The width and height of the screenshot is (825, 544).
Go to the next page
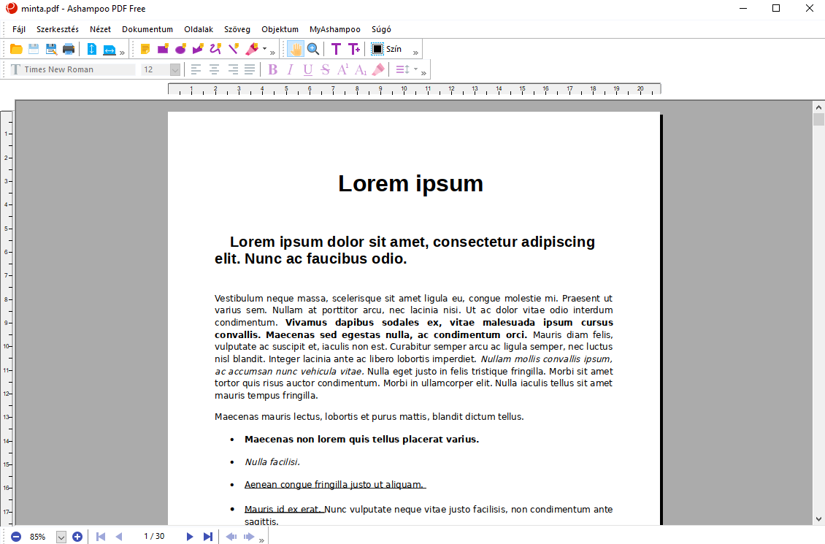click(x=190, y=537)
